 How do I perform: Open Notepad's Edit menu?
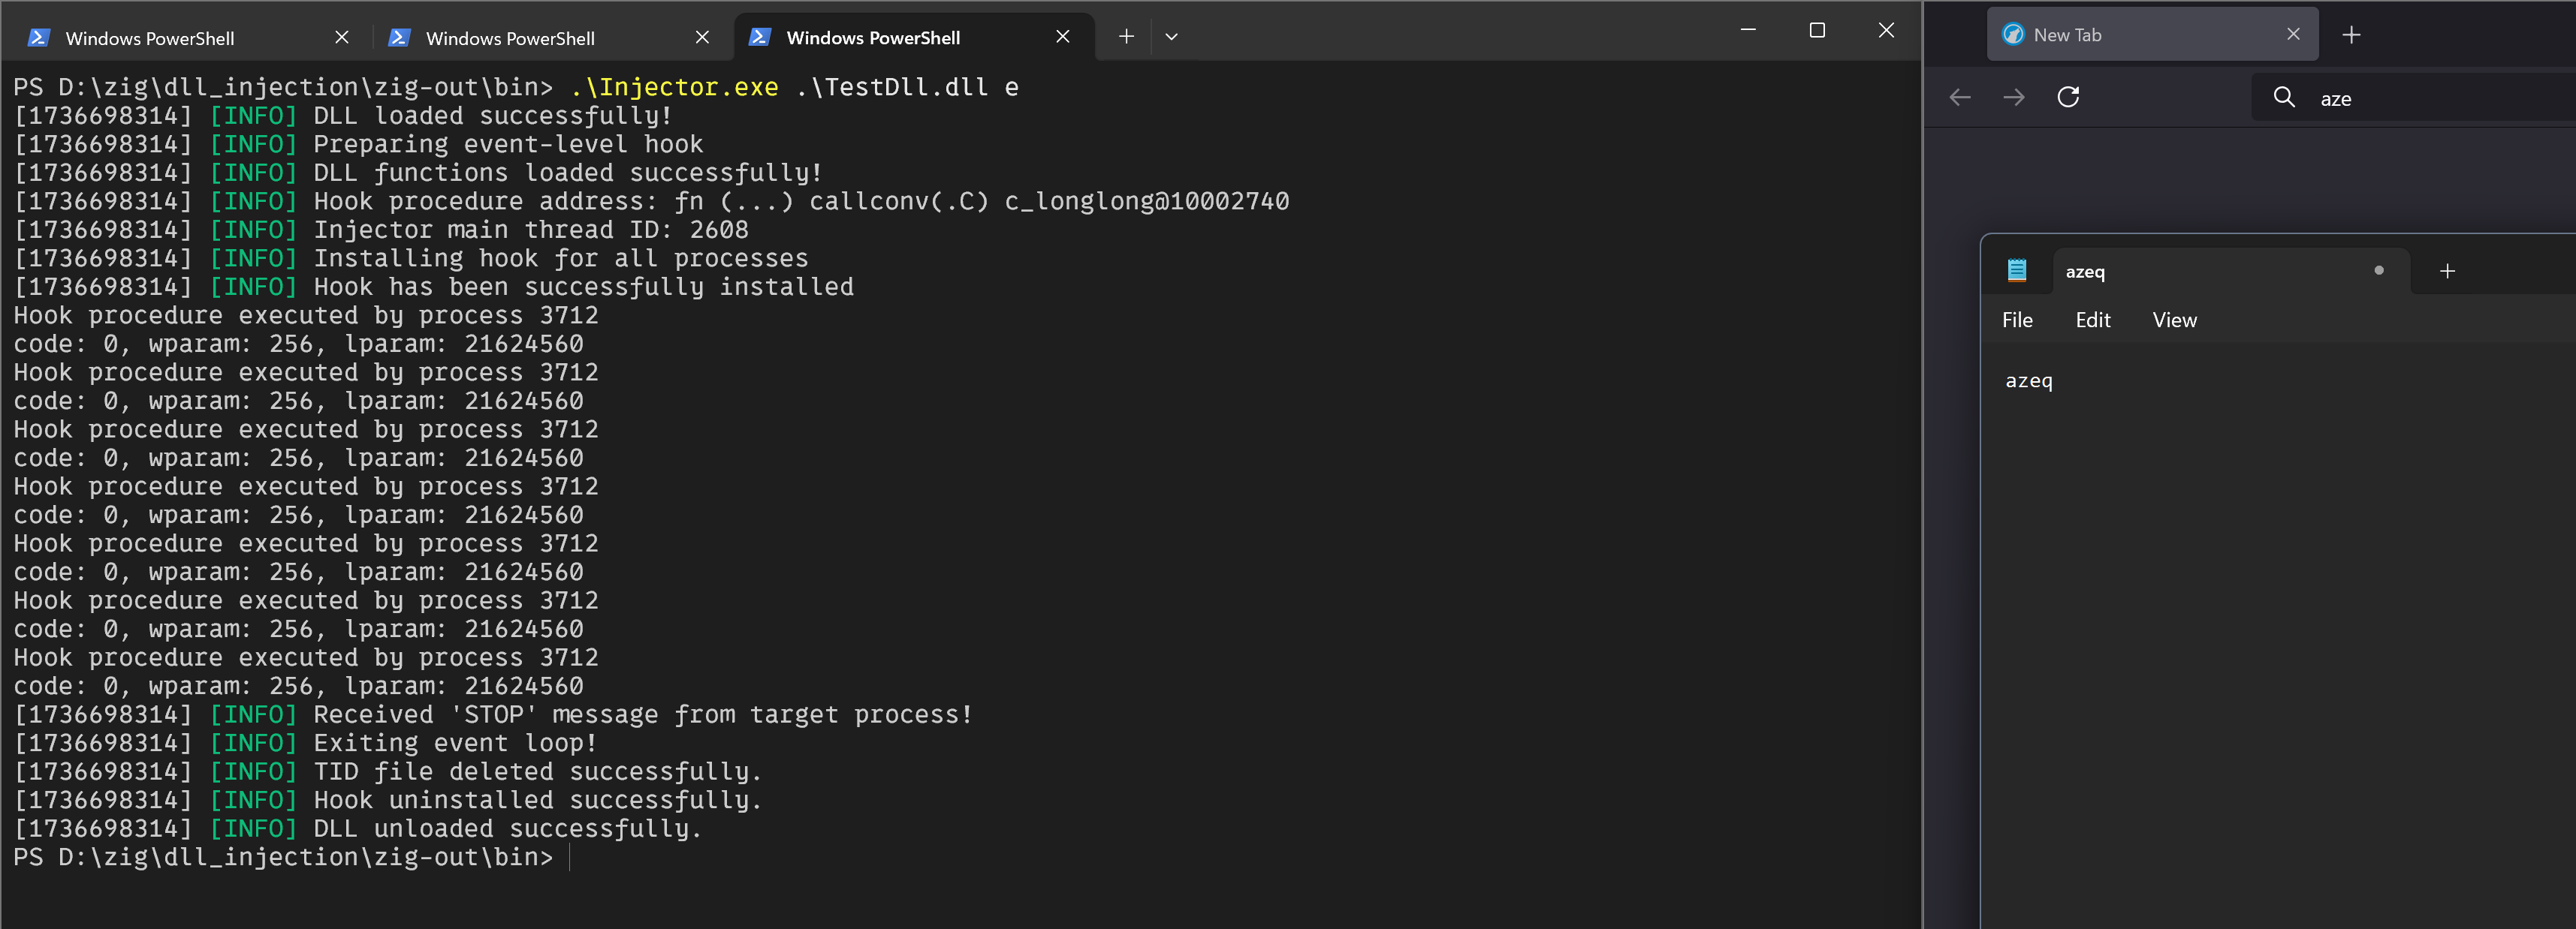click(2092, 320)
